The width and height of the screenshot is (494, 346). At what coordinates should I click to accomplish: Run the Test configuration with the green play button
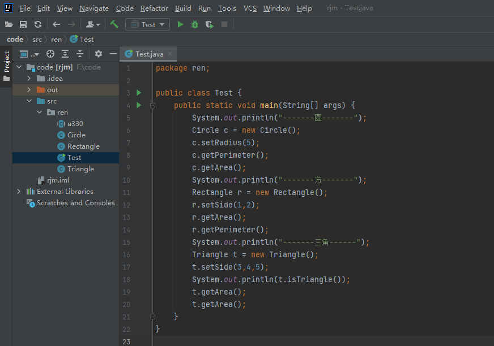coord(180,24)
